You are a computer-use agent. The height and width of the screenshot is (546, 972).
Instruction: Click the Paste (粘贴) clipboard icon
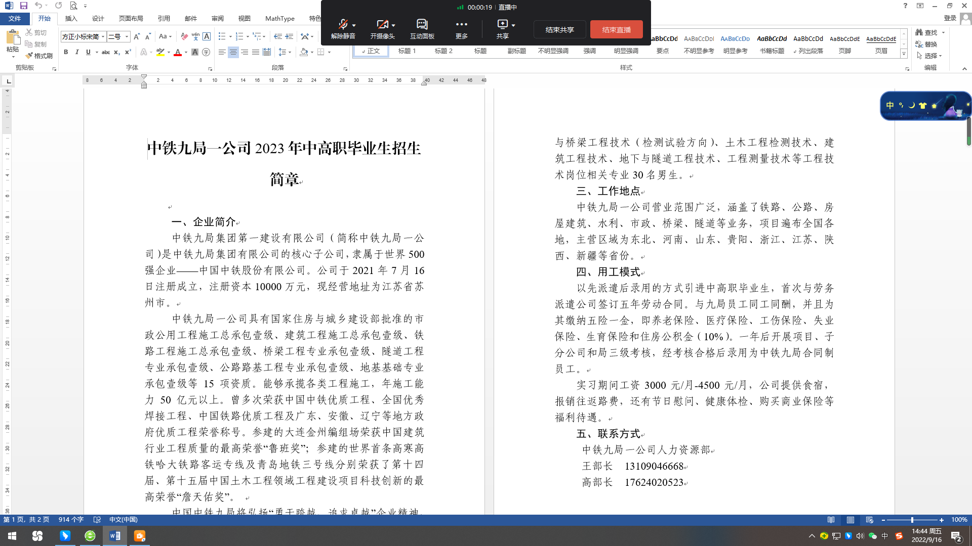click(13, 37)
